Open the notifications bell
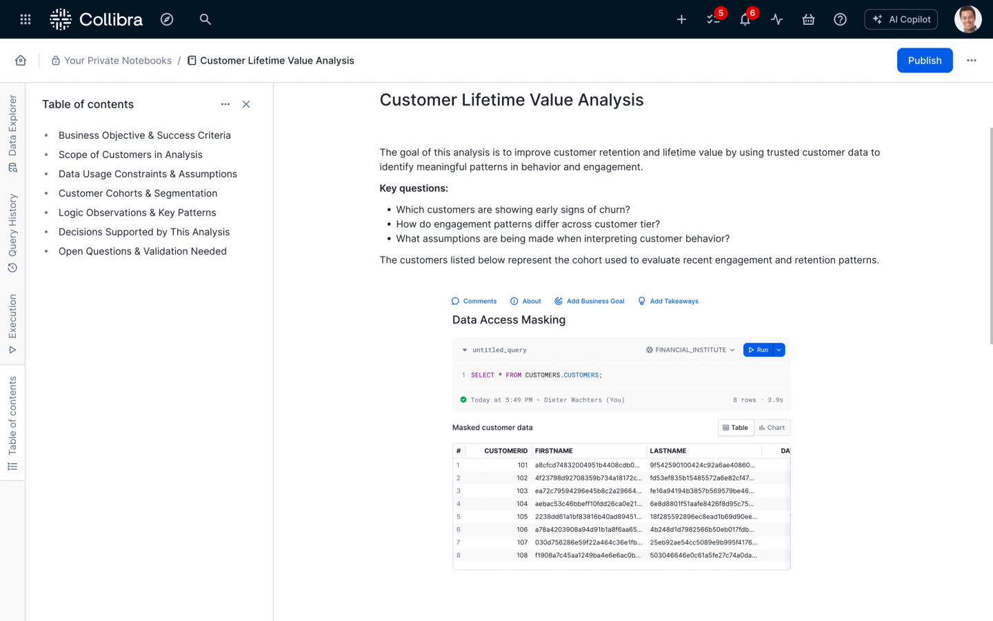The height and width of the screenshot is (621, 993). 745,19
